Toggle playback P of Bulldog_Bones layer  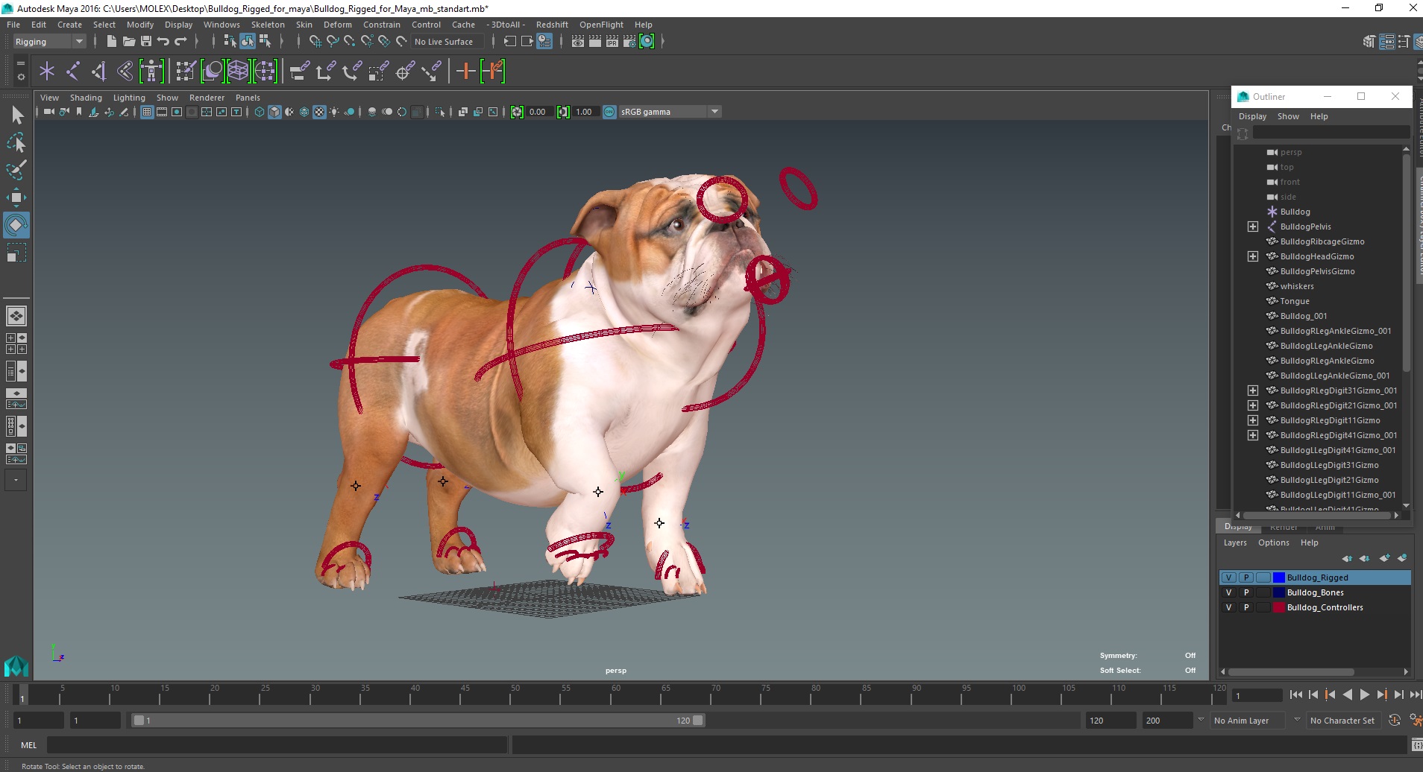tap(1246, 592)
